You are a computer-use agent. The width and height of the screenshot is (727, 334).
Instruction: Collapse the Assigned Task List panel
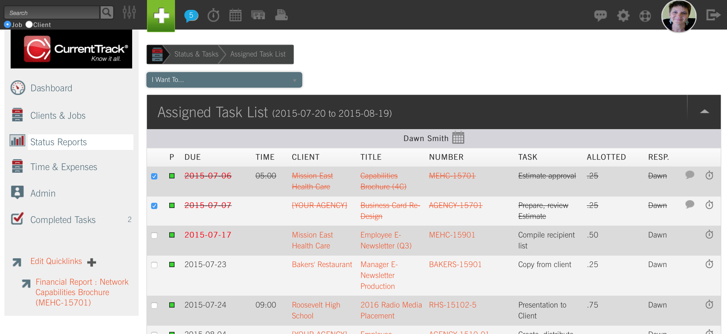[x=704, y=112]
